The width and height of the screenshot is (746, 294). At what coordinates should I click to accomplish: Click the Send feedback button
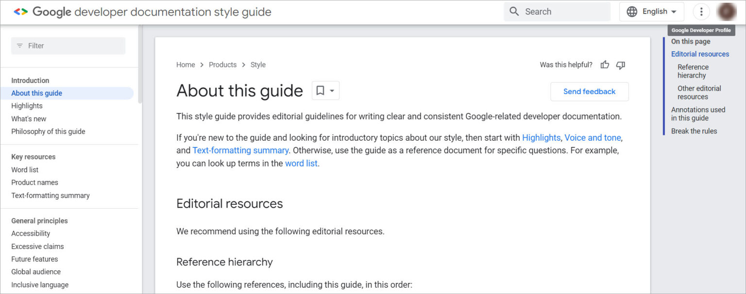pos(589,91)
